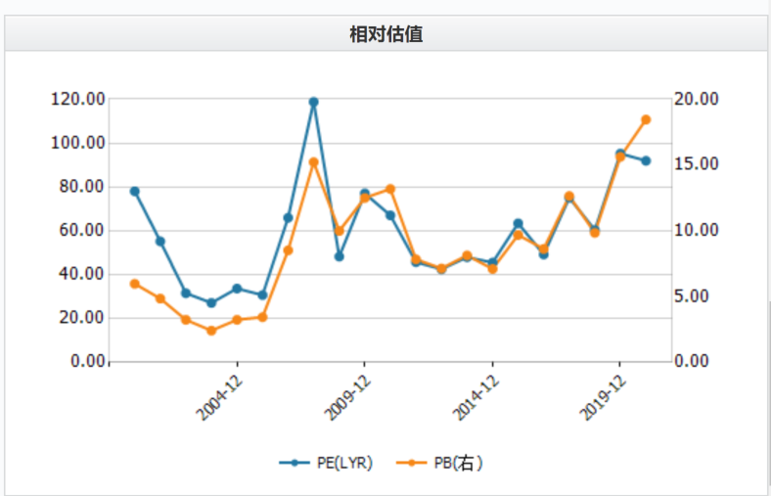Click the lowest orange PB point near 2003

point(211,331)
